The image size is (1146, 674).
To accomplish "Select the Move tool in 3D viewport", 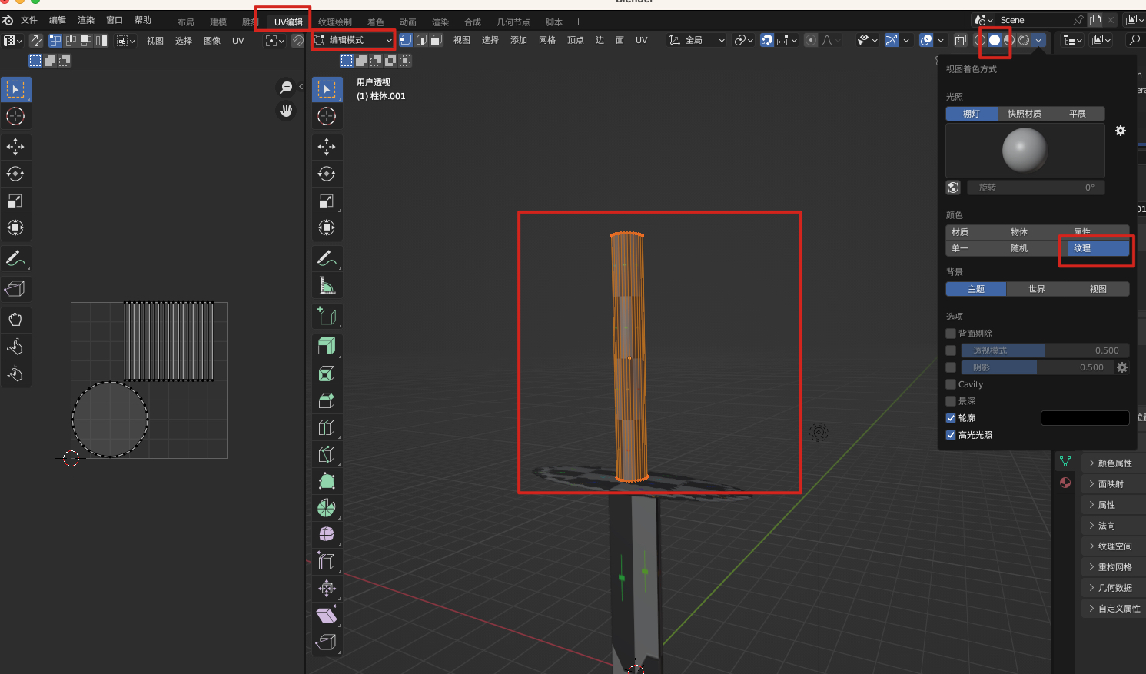I will 327,147.
